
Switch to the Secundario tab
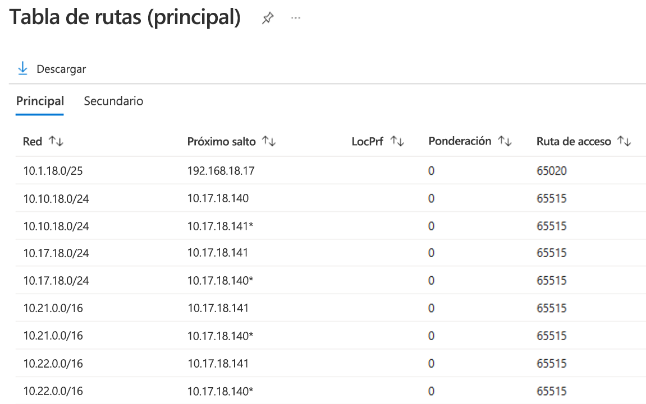[113, 101]
